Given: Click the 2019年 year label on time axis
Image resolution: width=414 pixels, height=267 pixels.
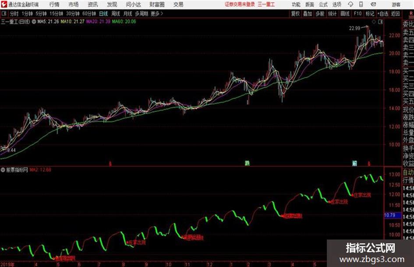Looking at the screenshot, I should [7, 264].
